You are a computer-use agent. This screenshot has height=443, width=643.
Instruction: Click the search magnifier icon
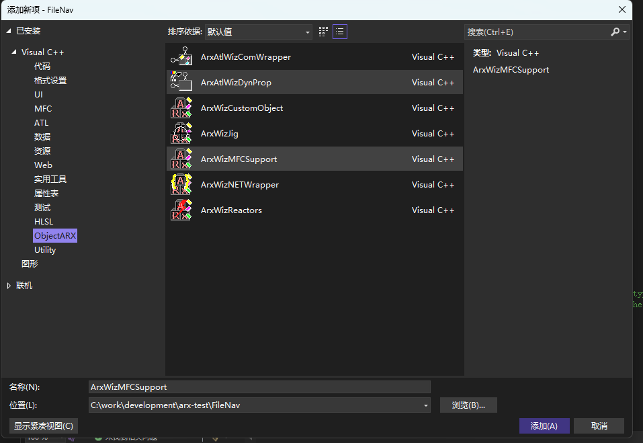[x=615, y=32]
